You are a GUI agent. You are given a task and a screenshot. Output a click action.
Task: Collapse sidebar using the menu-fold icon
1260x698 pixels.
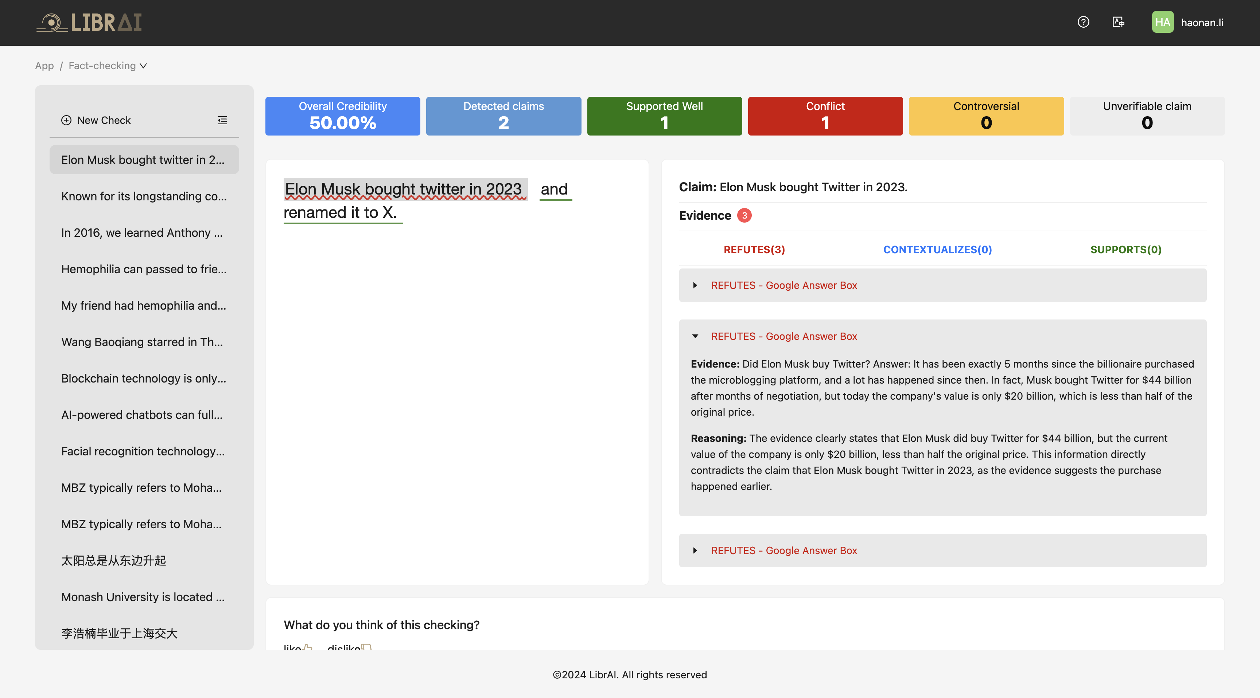[x=222, y=120]
